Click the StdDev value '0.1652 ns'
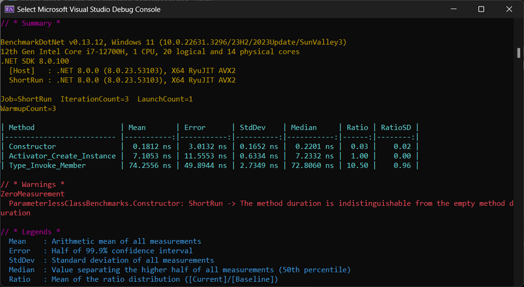This screenshot has width=524, height=287. 259,146
